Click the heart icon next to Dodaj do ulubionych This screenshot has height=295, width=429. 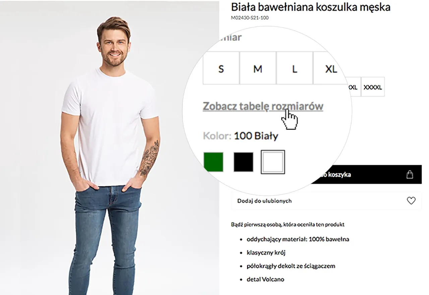[x=411, y=201]
